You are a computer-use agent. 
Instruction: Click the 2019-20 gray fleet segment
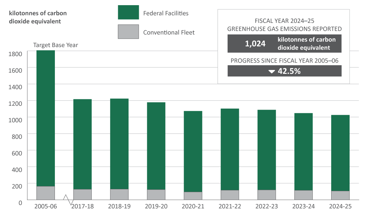pyautogui.click(x=156, y=194)
